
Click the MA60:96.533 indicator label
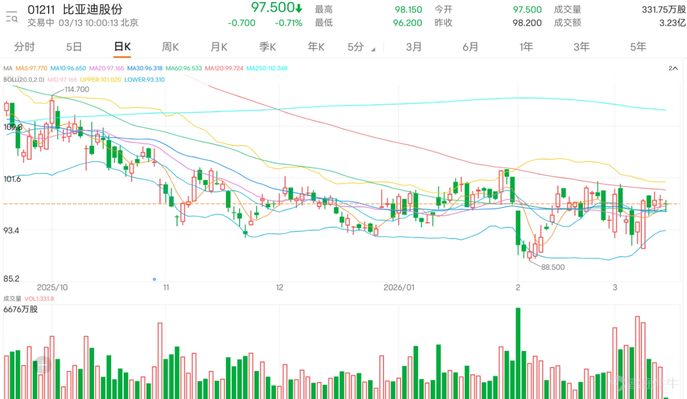coord(184,68)
